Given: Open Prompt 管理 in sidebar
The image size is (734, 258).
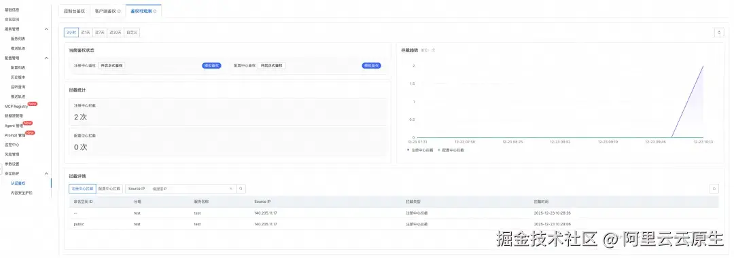Looking at the screenshot, I should pos(14,135).
